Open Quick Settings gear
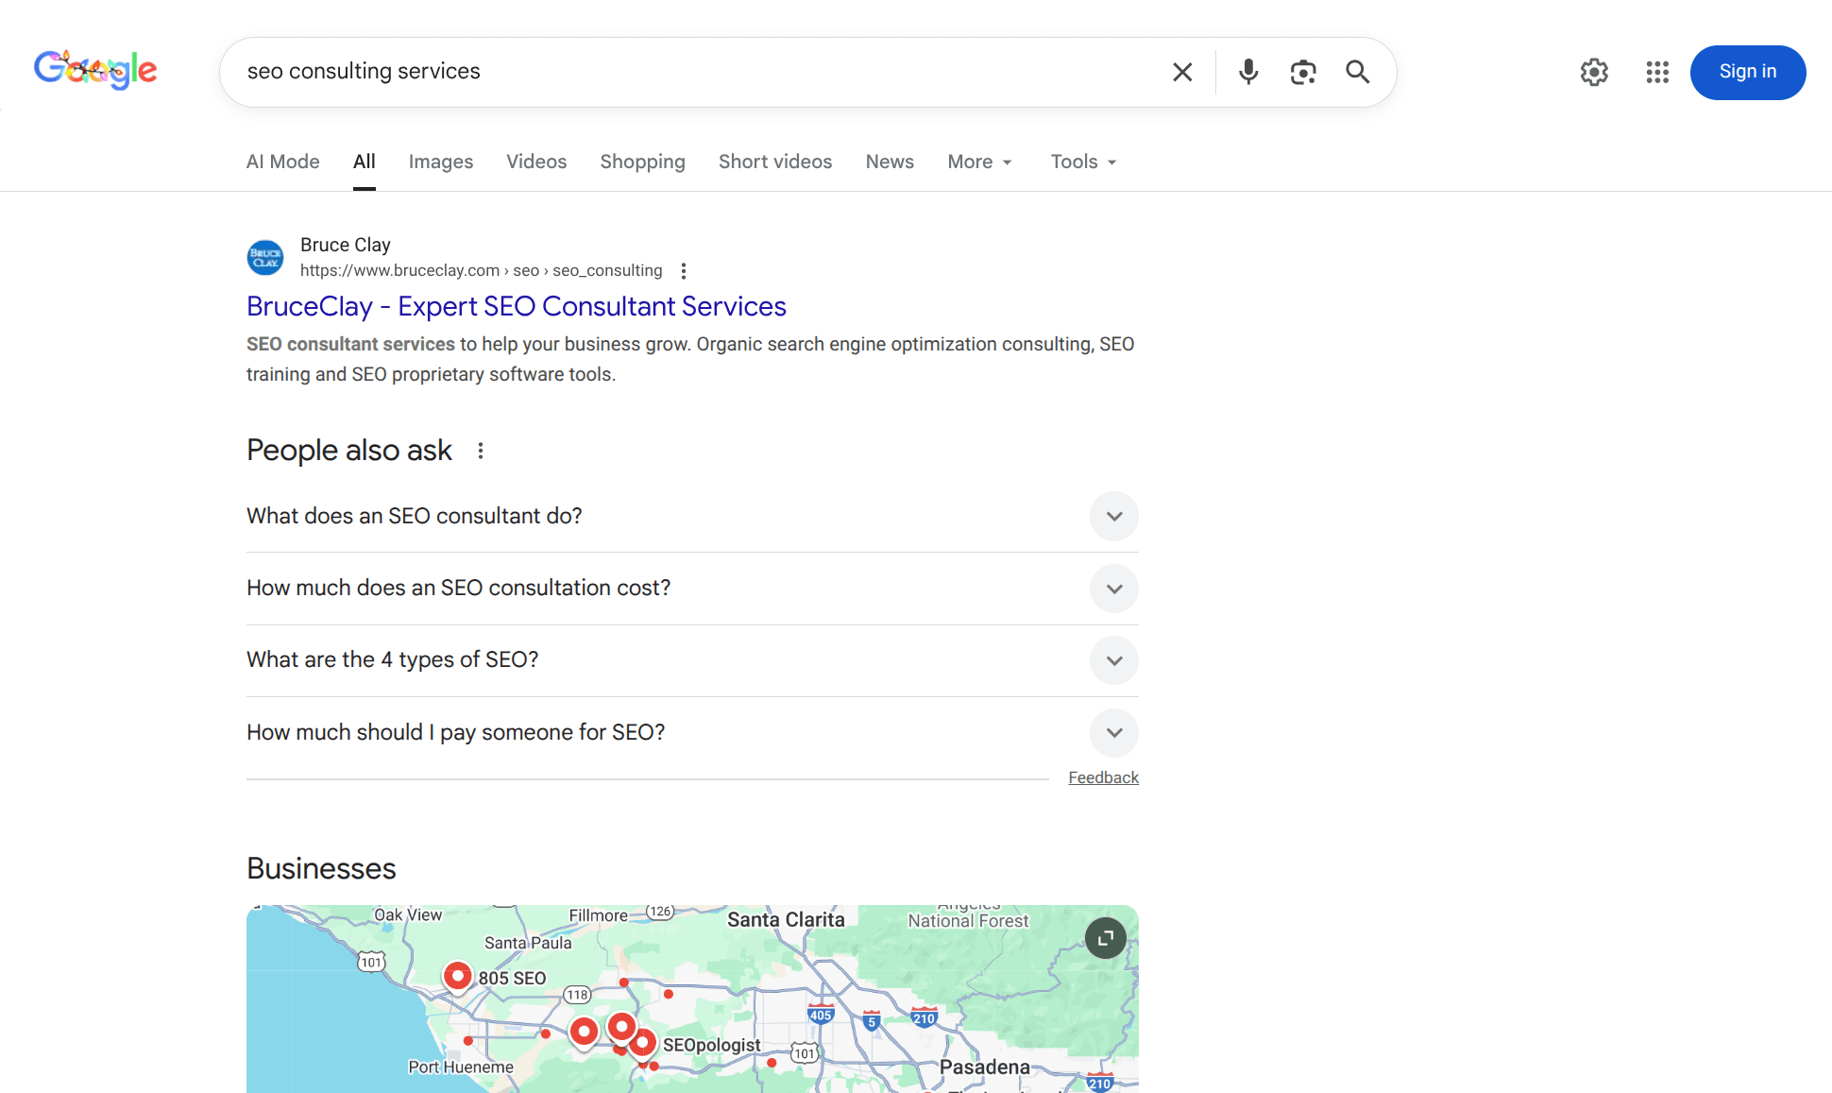The height and width of the screenshot is (1093, 1832). pos(1594,72)
